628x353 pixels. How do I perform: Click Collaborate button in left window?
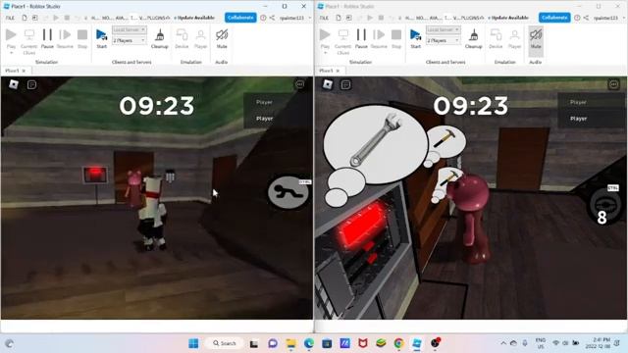[240, 18]
